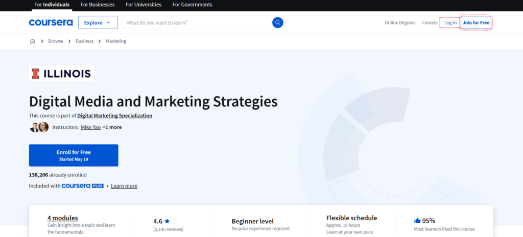The height and width of the screenshot is (237, 523).
Task: Click '138,206 already enrolled' text
Action: click(x=58, y=175)
